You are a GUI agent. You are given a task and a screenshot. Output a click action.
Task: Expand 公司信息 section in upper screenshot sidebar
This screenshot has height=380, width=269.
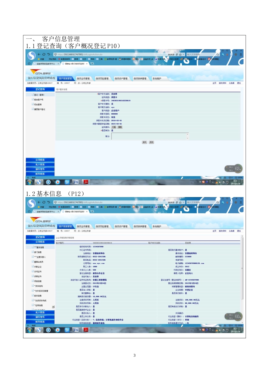coord(40,160)
